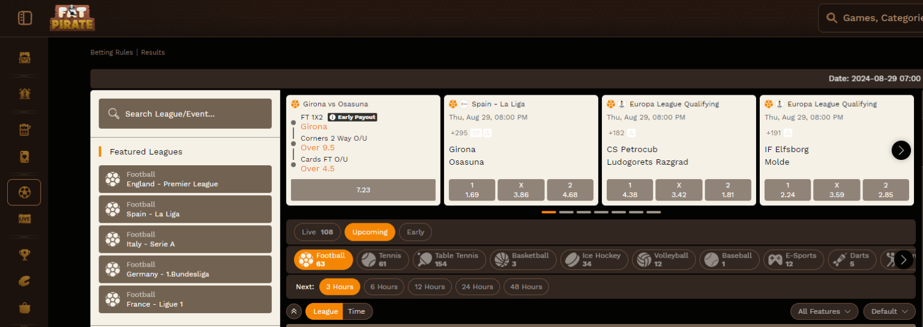Open the trophy sidebar icon
This screenshot has height=327, width=923.
(25, 255)
